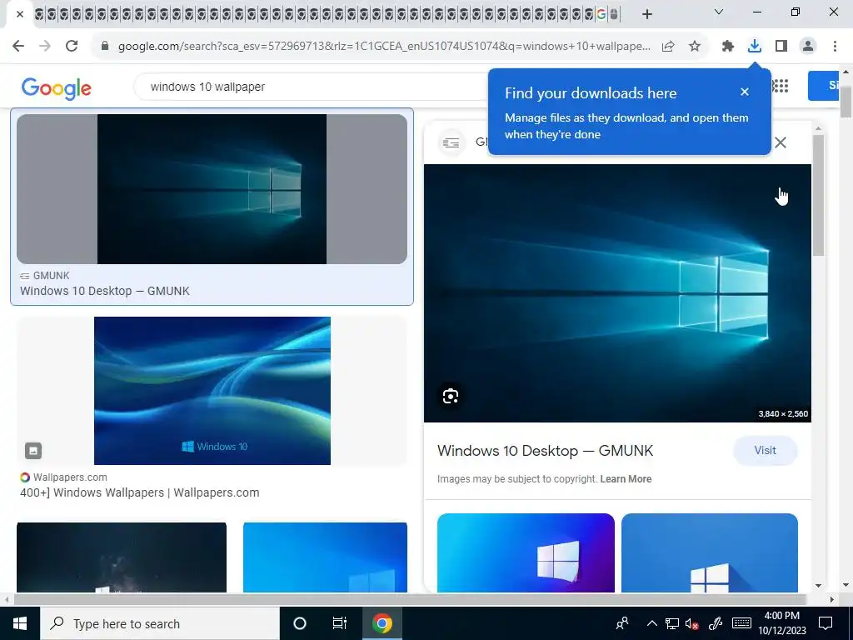Open Wallpapers.com blue waves thumbnail
This screenshot has height=640, width=853.
point(212,391)
